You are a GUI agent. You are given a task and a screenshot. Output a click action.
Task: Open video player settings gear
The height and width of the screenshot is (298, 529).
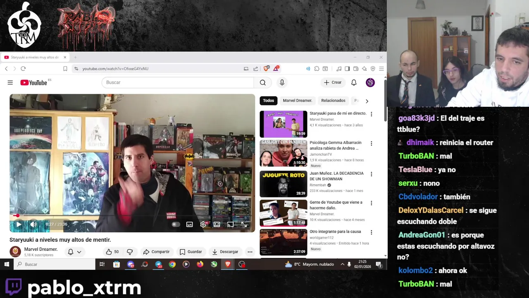203,224
